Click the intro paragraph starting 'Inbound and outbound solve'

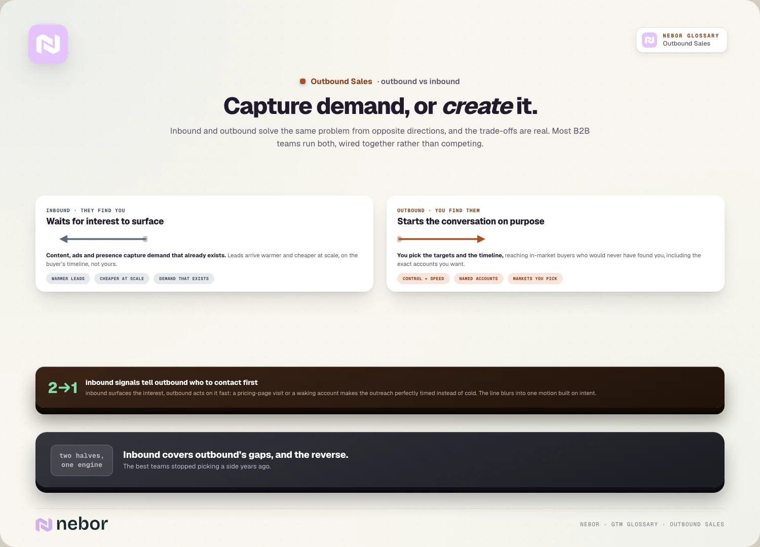[x=380, y=137]
